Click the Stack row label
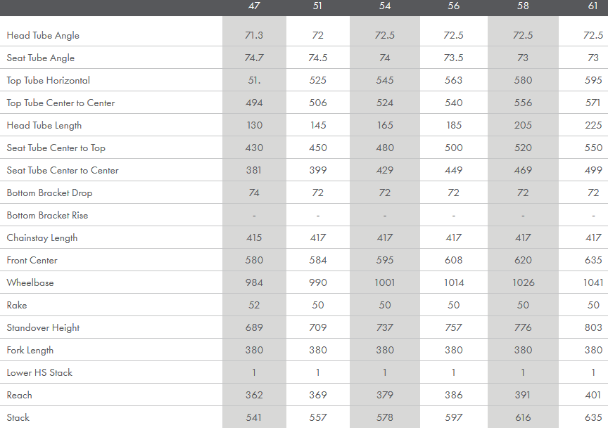This screenshot has width=608, height=430. click(18, 417)
